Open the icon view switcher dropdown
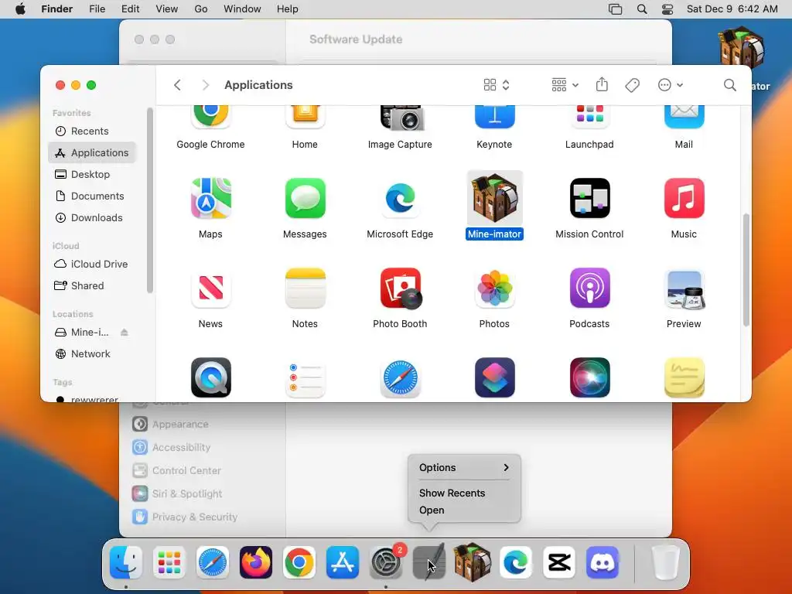Image resolution: width=792 pixels, height=594 pixels. 497,85
